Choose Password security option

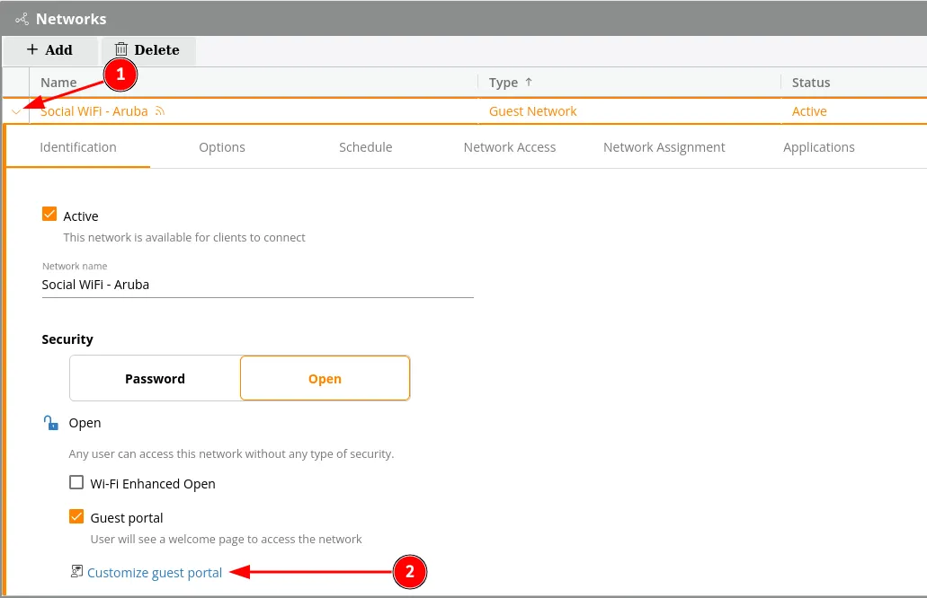pyautogui.click(x=155, y=379)
